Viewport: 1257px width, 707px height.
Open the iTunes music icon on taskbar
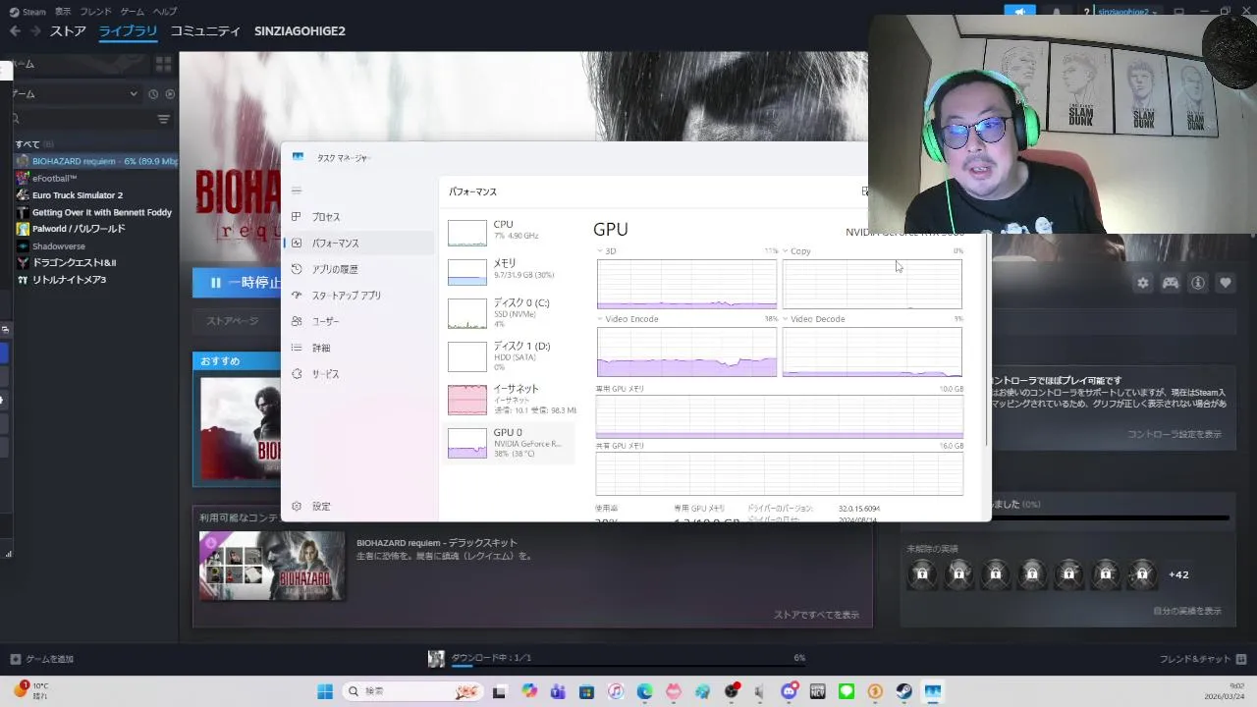tap(616, 691)
